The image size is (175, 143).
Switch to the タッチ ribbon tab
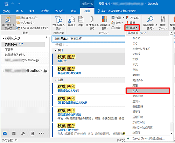31,11
